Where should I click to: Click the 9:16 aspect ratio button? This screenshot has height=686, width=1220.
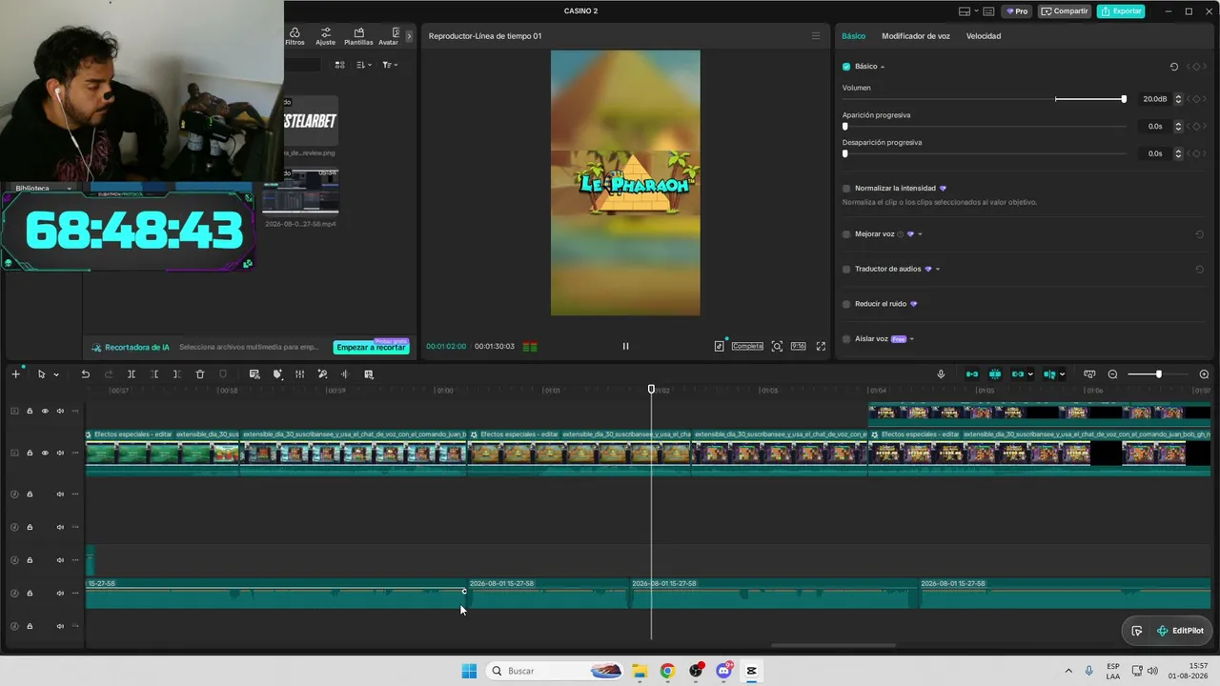pos(798,346)
